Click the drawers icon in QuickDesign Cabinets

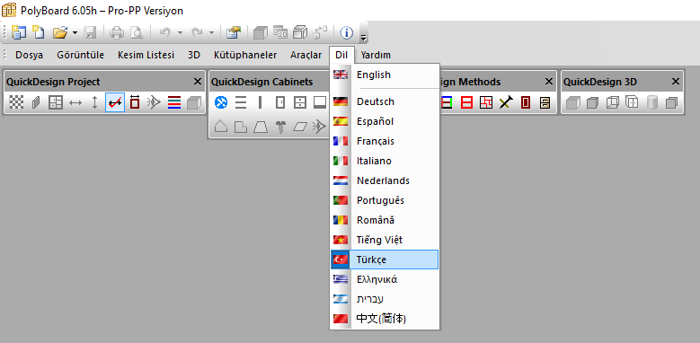(300, 102)
